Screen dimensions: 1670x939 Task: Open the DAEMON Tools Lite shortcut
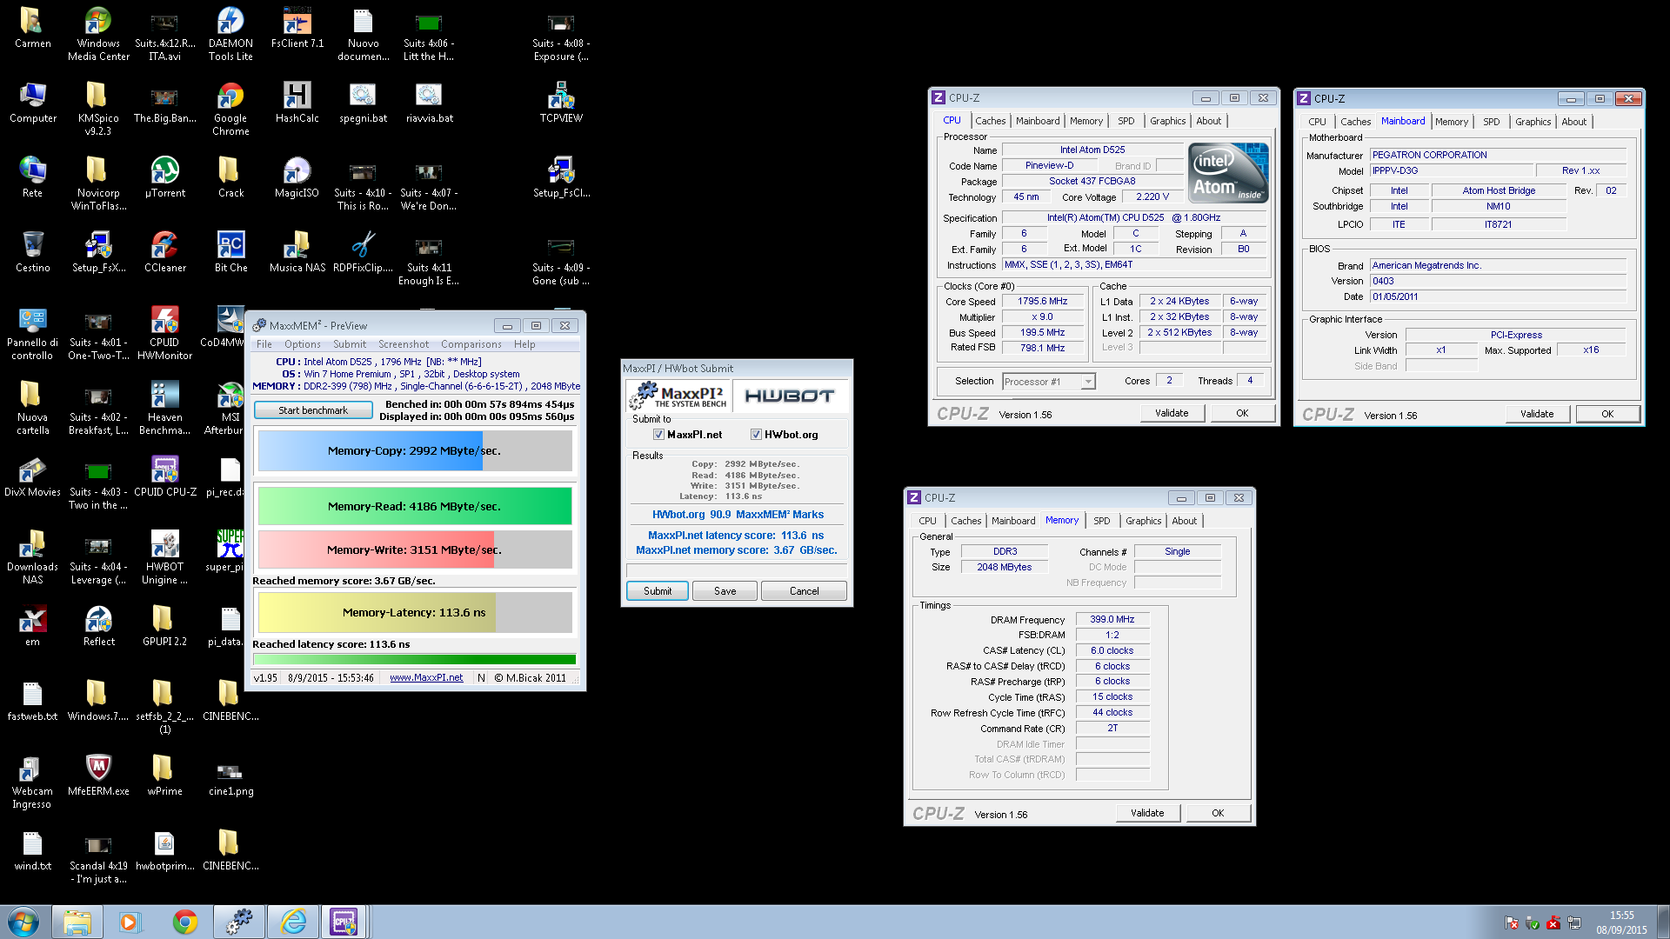tap(230, 35)
